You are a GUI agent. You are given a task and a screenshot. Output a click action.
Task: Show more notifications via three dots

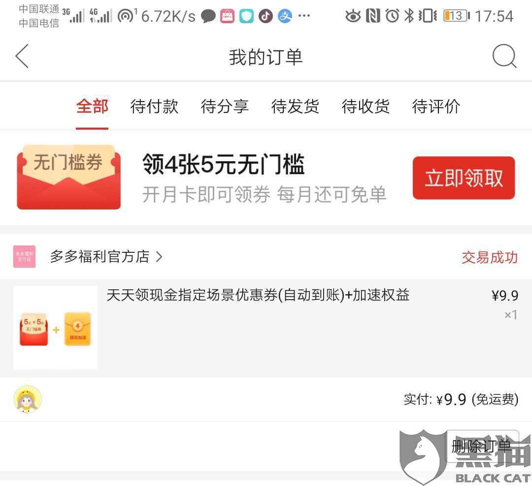coord(304,16)
